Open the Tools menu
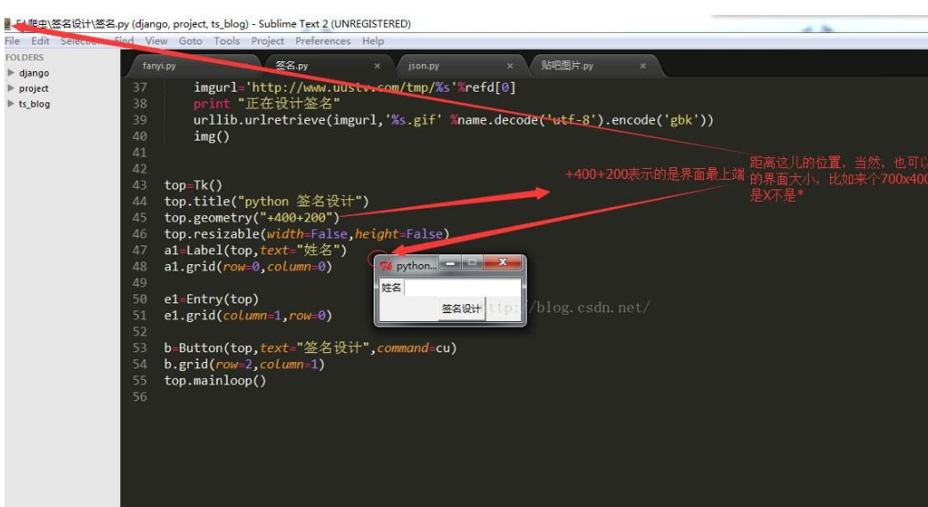This screenshot has height=507, width=928. [x=227, y=41]
